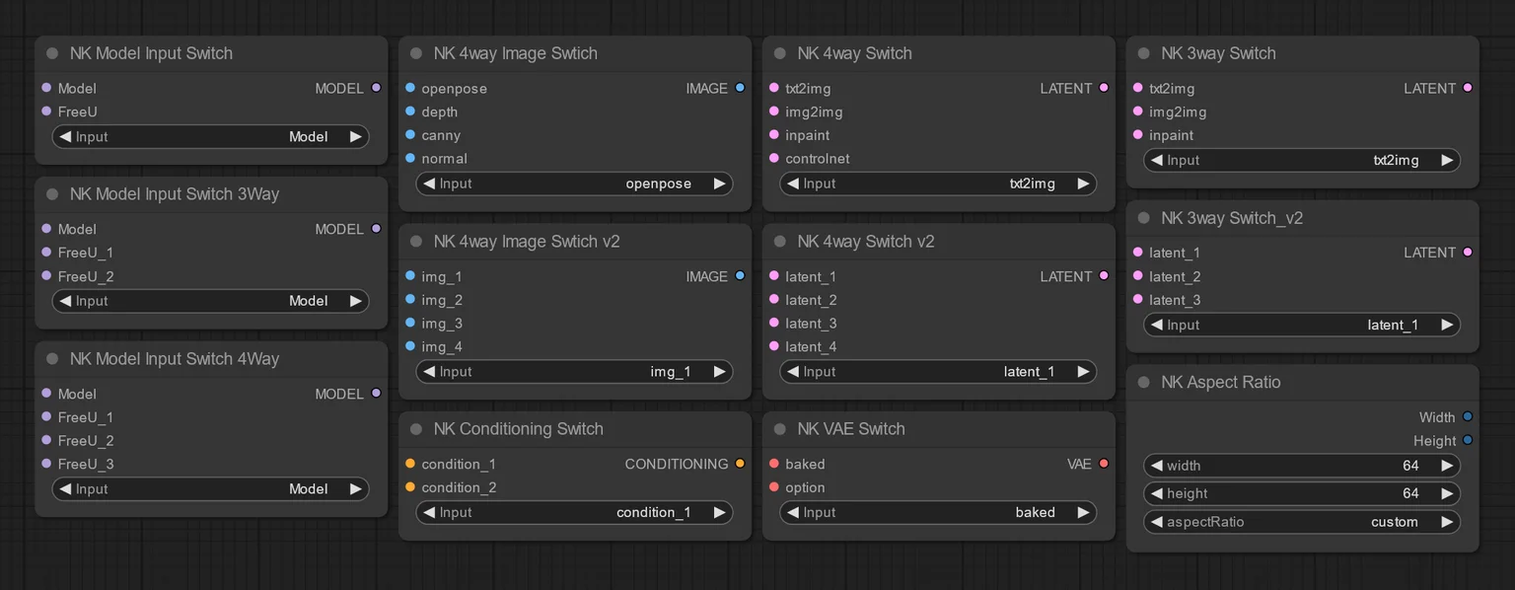Click the NK 3way Switch_v2 title bar
The height and width of the screenshot is (590, 1515).
click(x=1302, y=218)
